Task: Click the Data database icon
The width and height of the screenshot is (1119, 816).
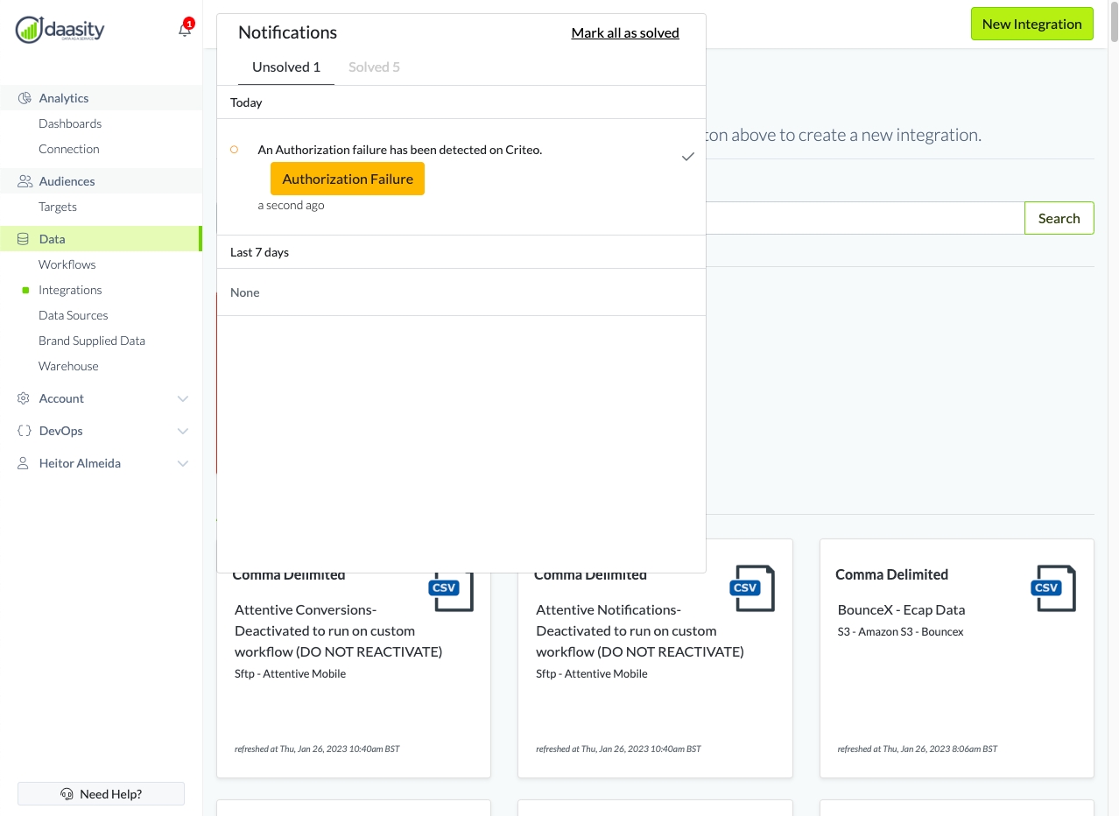Action: 24,239
